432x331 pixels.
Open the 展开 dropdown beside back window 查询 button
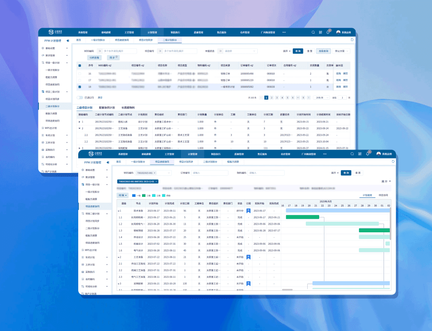tap(287, 51)
